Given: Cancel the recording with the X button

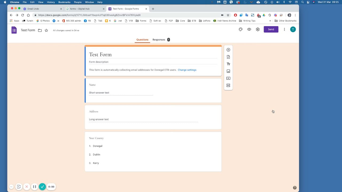Looking at the screenshot, I should (x=26, y=187).
